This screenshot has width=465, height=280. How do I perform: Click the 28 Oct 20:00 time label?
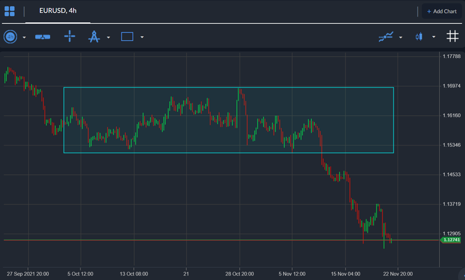239,274
